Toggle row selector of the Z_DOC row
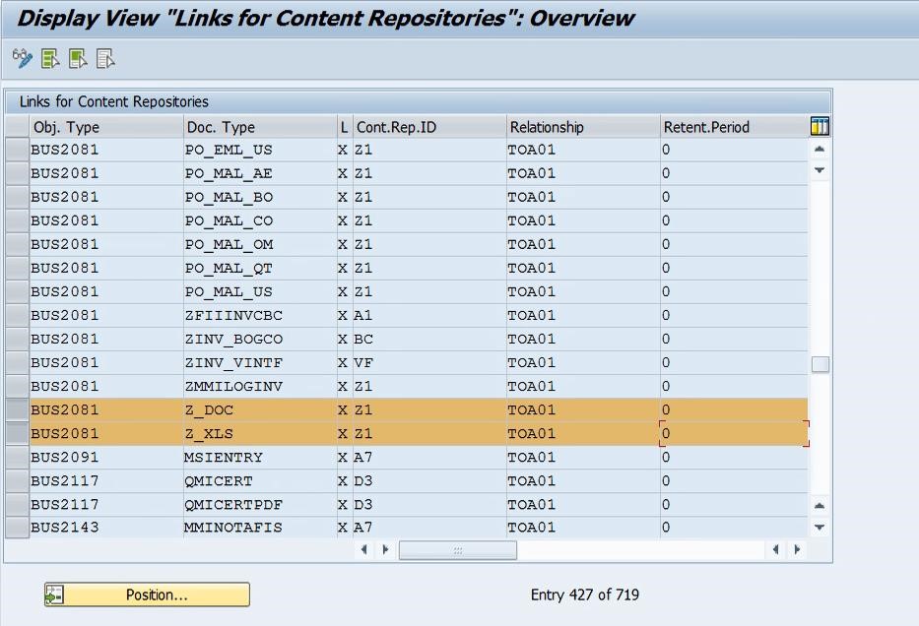This screenshot has height=626, width=919. click(17, 409)
